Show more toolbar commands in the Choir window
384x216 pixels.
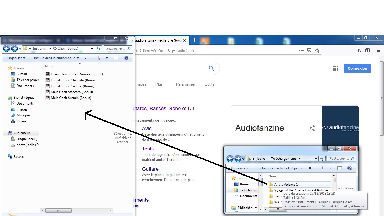86,58
